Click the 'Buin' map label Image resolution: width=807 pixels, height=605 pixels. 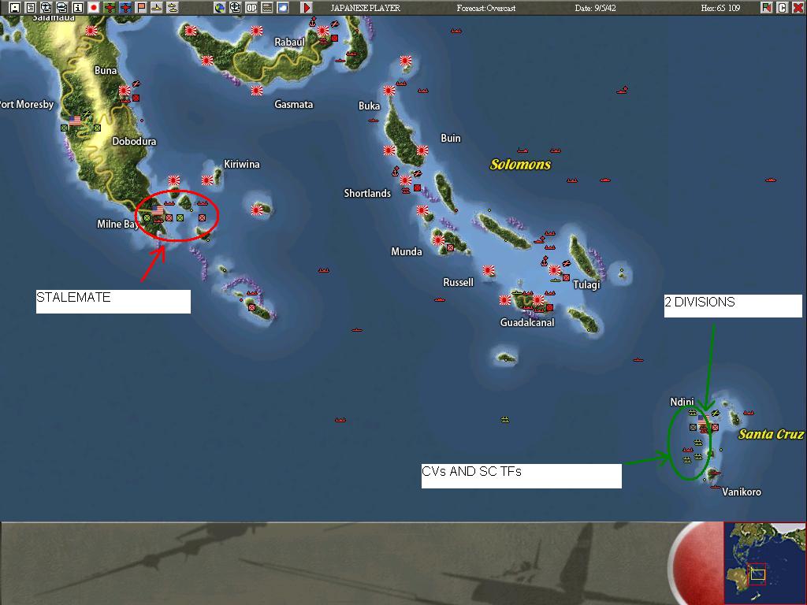click(x=450, y=138)
